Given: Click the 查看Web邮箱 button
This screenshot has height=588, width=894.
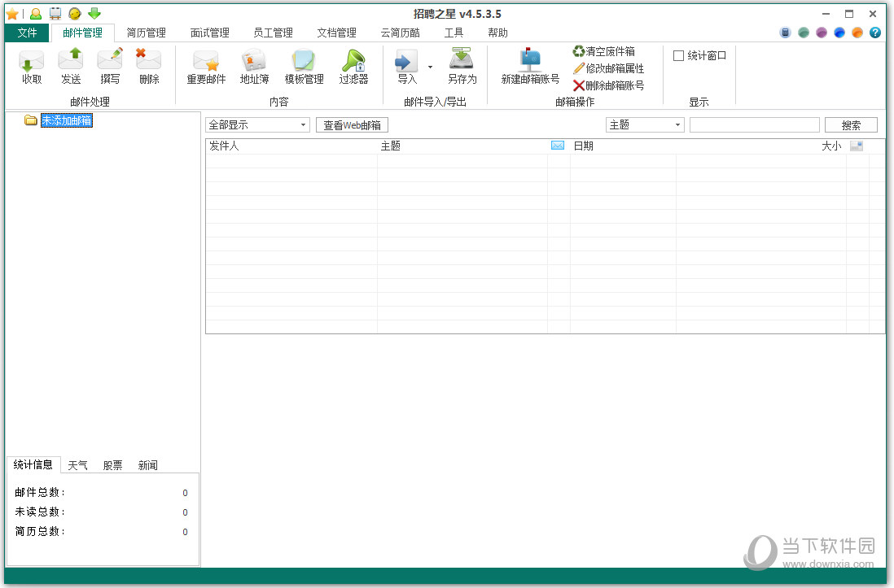Looking at the screenshot, I should click(x=352, y=125).
